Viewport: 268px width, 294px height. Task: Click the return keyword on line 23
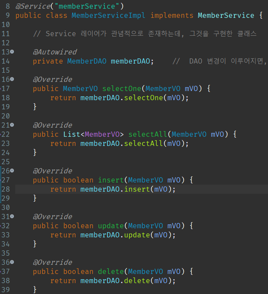(63, 143)
